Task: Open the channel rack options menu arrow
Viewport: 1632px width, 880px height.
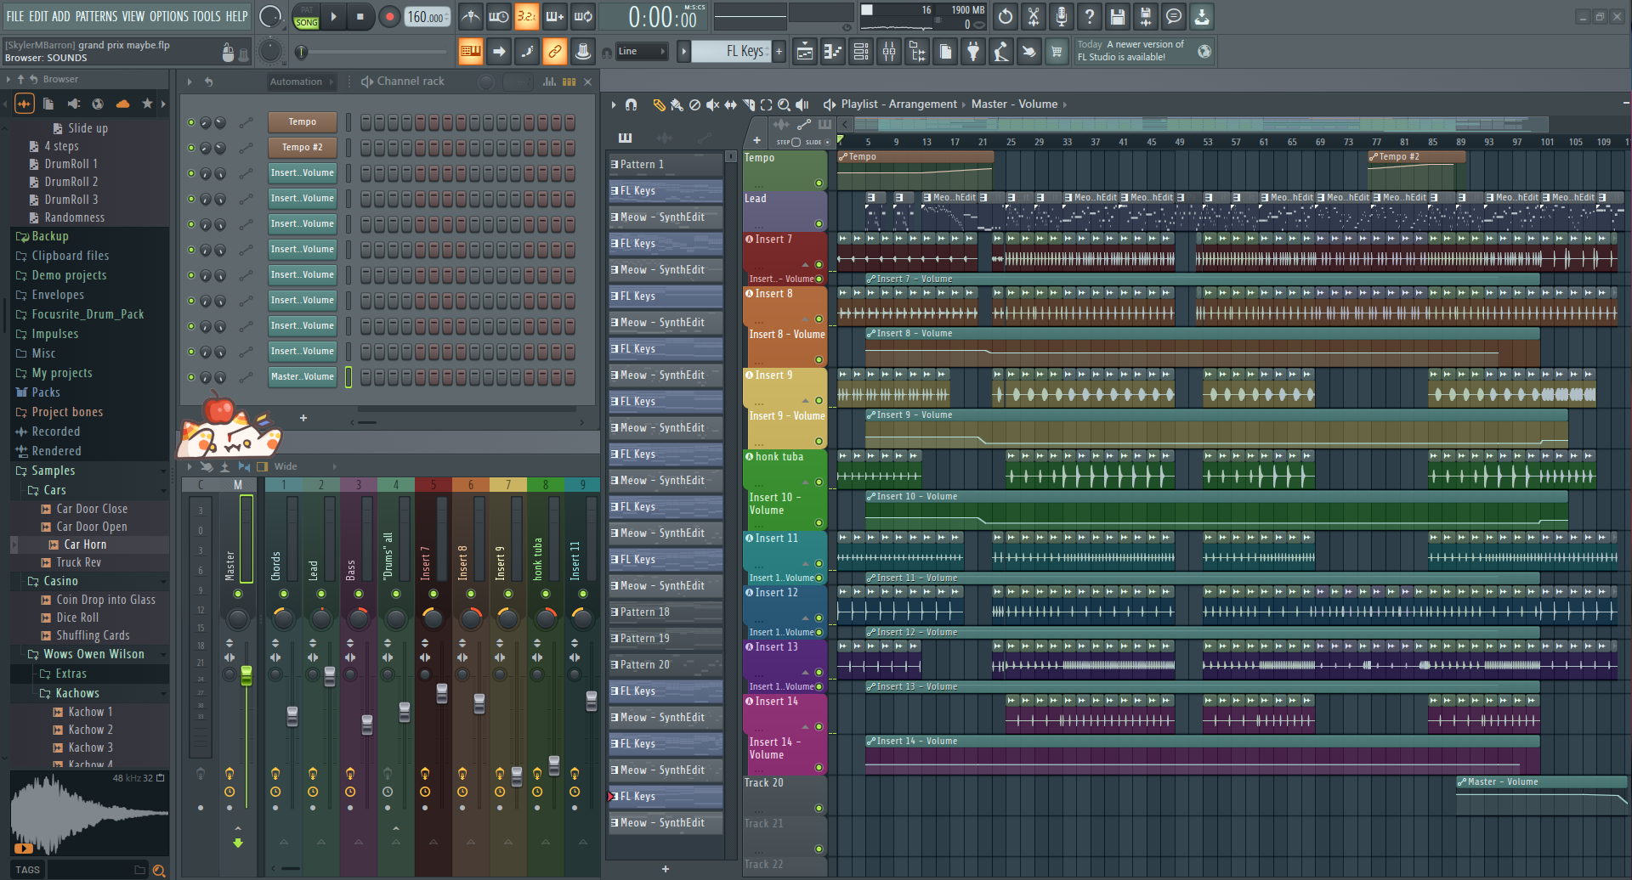Action: click(190, 82)
